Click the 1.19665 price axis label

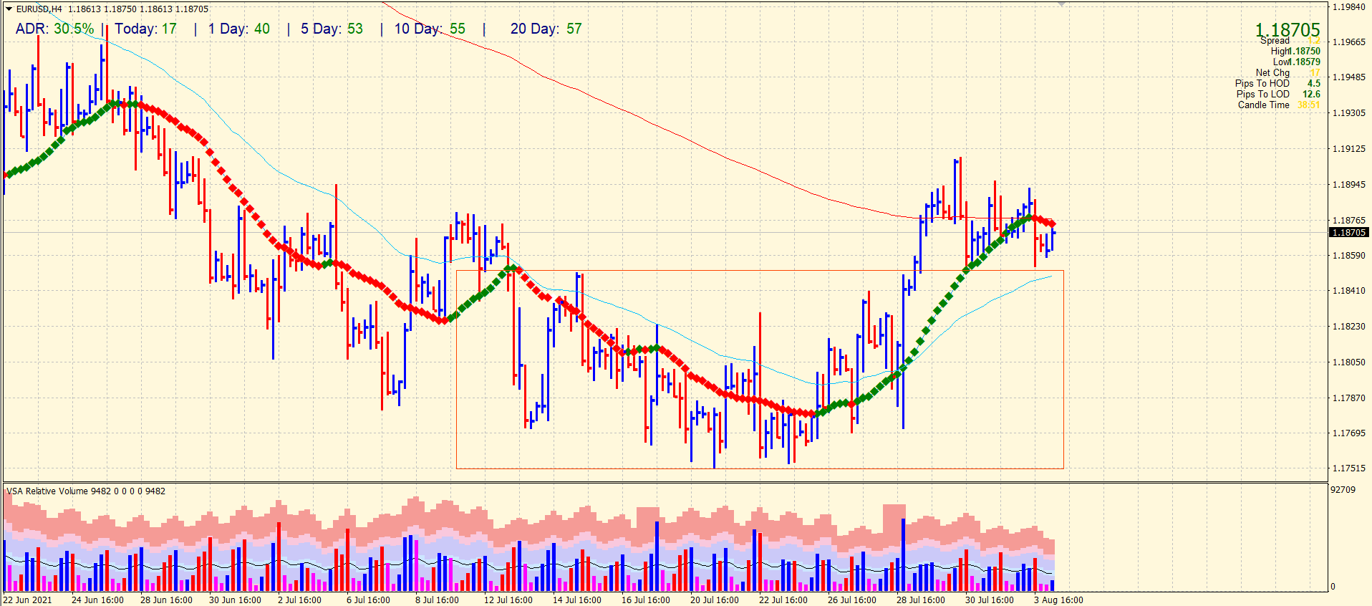tap(1348, 42)
